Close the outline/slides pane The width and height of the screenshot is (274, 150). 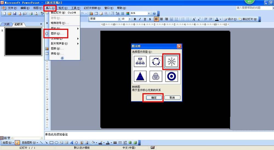point(41,24)
